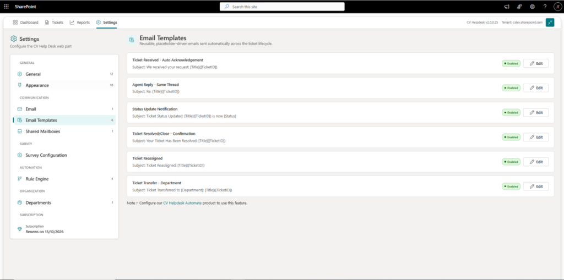
Task: Click 'CV Helpdesk v2.0.0.25' version text
Action: click(482, 23)
